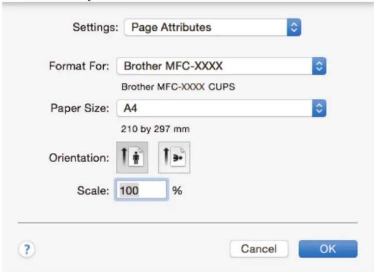
Task: Open the help question mark button
Action: click(x=27, y=250)
